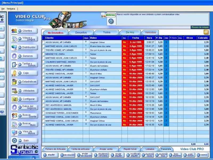This screenshot has width=213, height=160.
Task: Click the Cliente column header
Action: (x=64, y=38)
